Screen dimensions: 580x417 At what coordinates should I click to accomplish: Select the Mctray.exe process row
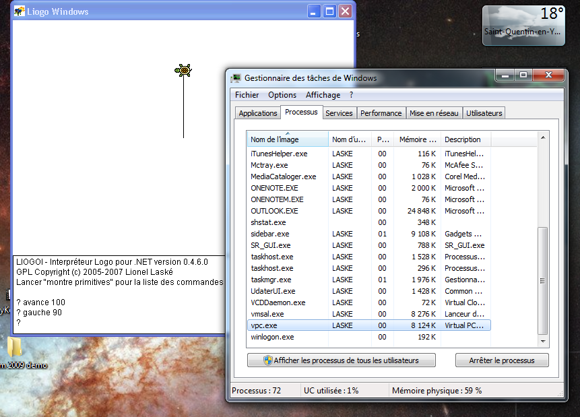[x=368, y=165]
